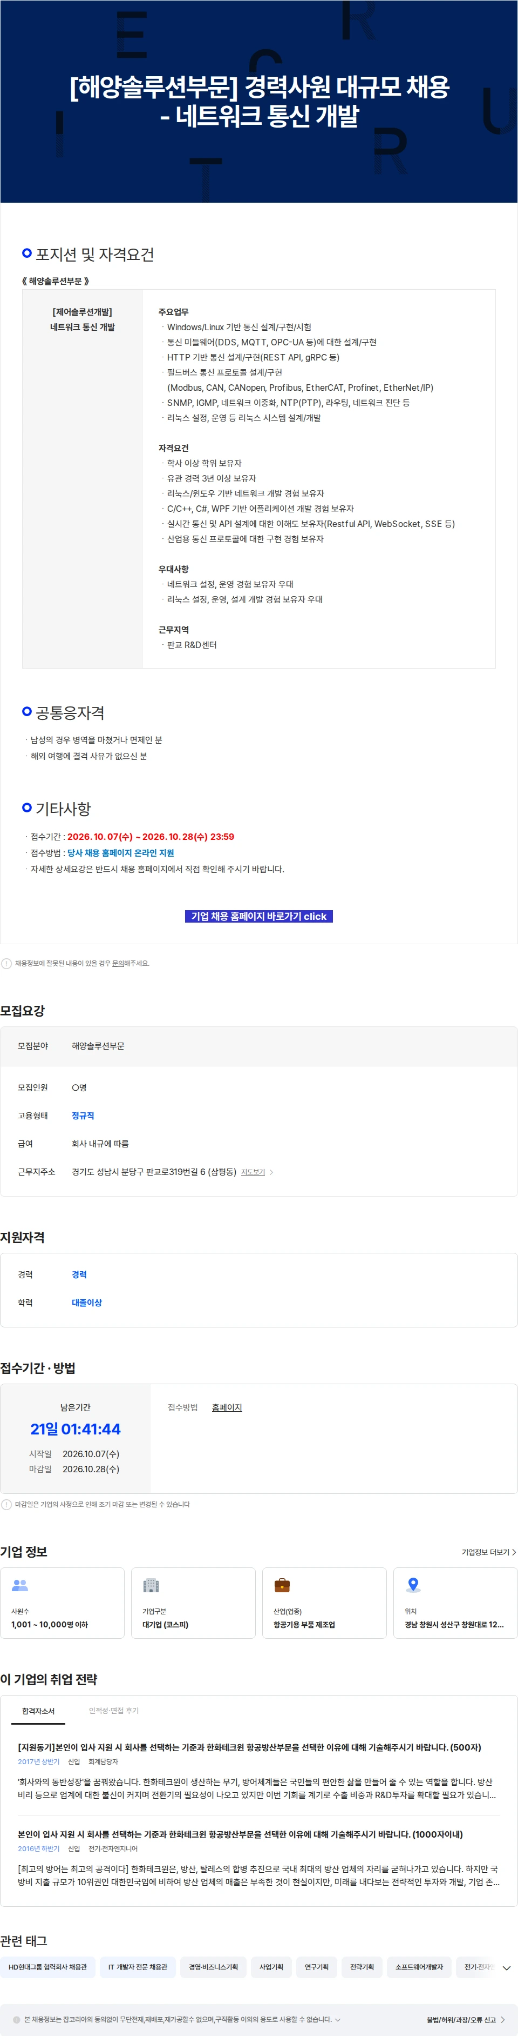The image size is (518, 2036).
Task: Click the 1,001 ~ 10,000명 이하 employee count
Action: point(50,1625)
